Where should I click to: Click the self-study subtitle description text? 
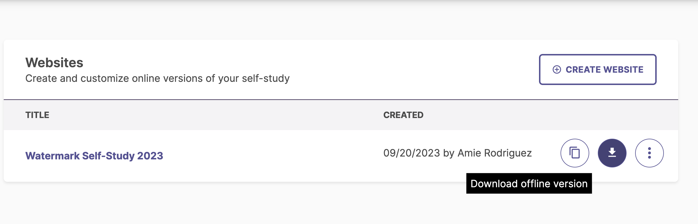pyautogui.click(x=157, y=78)
